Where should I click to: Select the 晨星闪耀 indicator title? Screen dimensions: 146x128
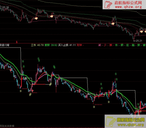click(4, 45)
